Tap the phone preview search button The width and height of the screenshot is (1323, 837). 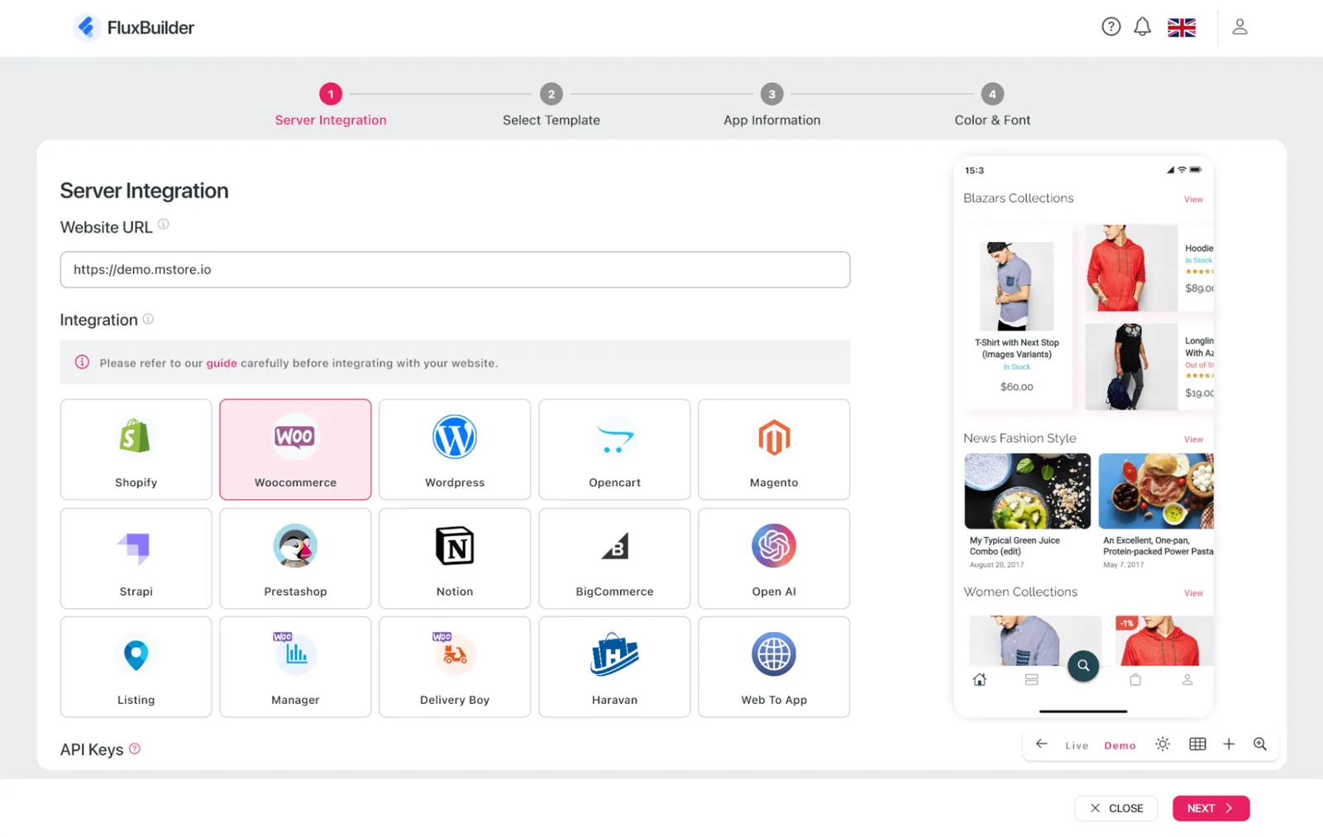[1083, 665]
